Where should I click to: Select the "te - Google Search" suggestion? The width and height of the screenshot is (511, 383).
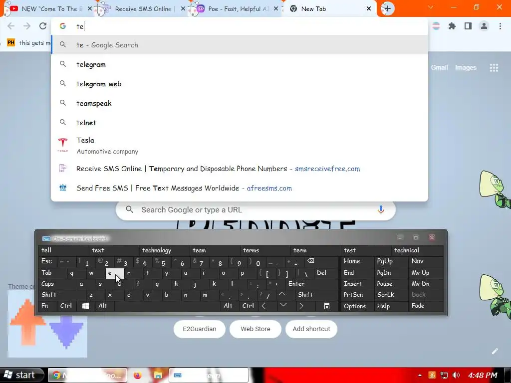(x=240, y=45)
